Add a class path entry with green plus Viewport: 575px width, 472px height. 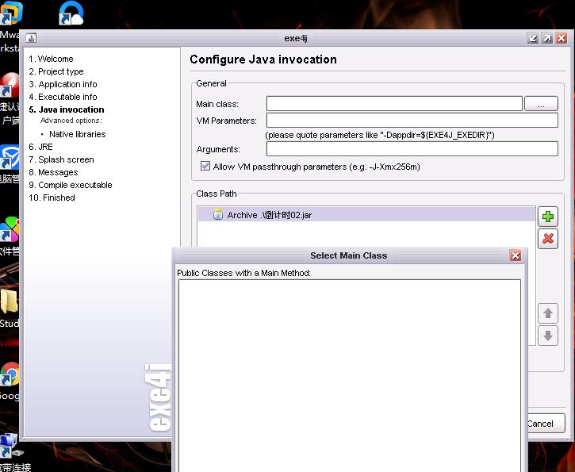pos(548,217)
